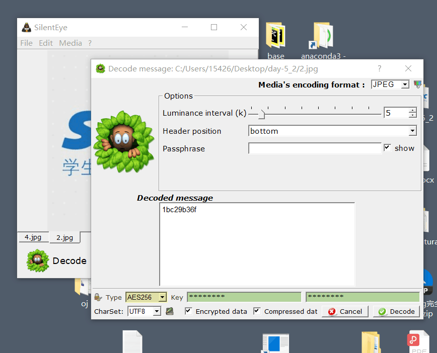The height and width of the screenshot is (353, 437).
Task: Click the Decode icon in SilentEye main window
Action: (38, 260)
